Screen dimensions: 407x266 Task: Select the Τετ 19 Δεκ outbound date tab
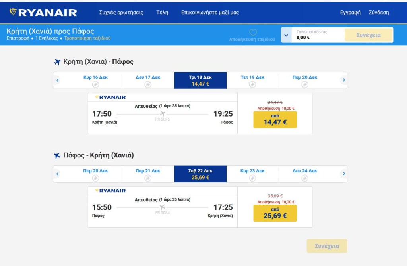pos(252,80)
